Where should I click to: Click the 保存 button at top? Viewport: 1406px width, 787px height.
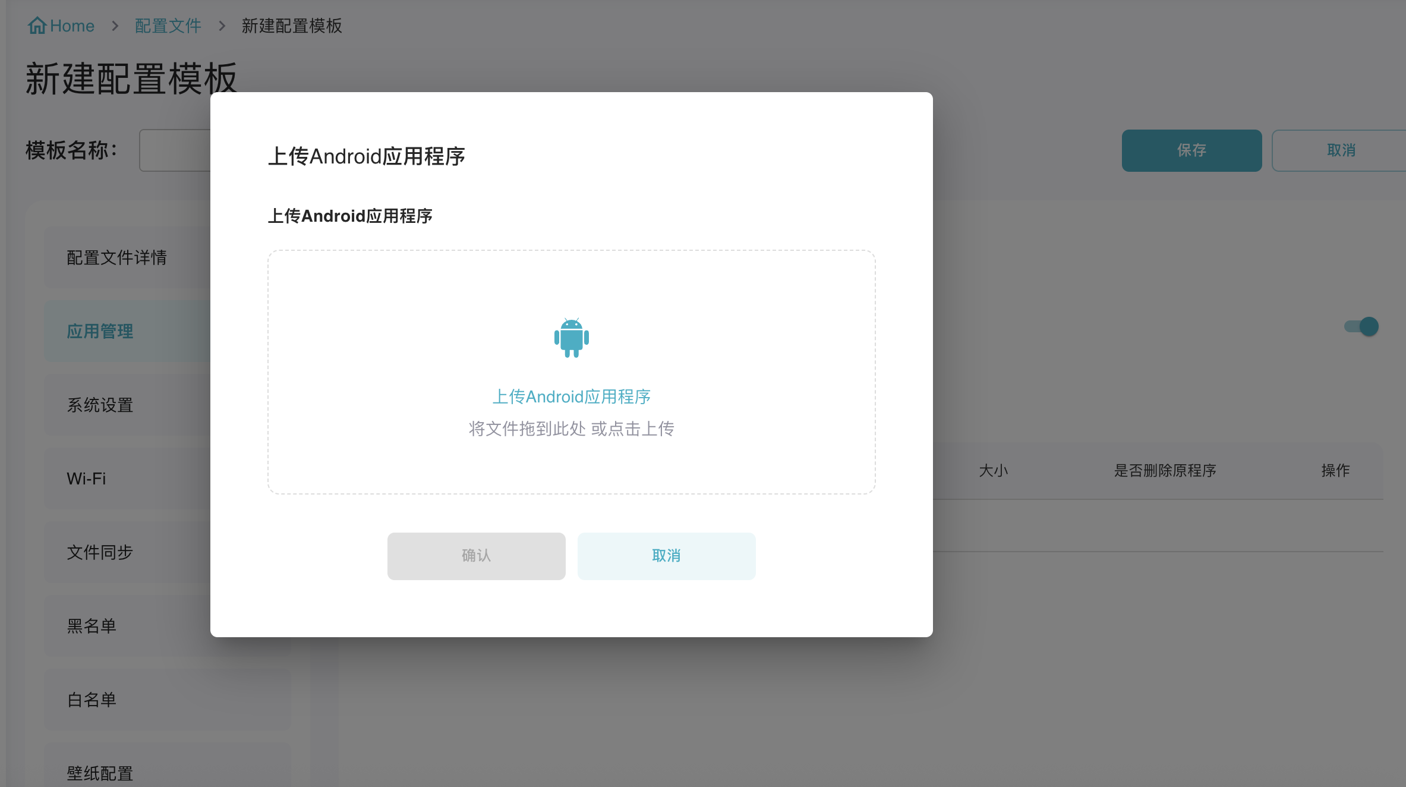[x=1191, y=150]
